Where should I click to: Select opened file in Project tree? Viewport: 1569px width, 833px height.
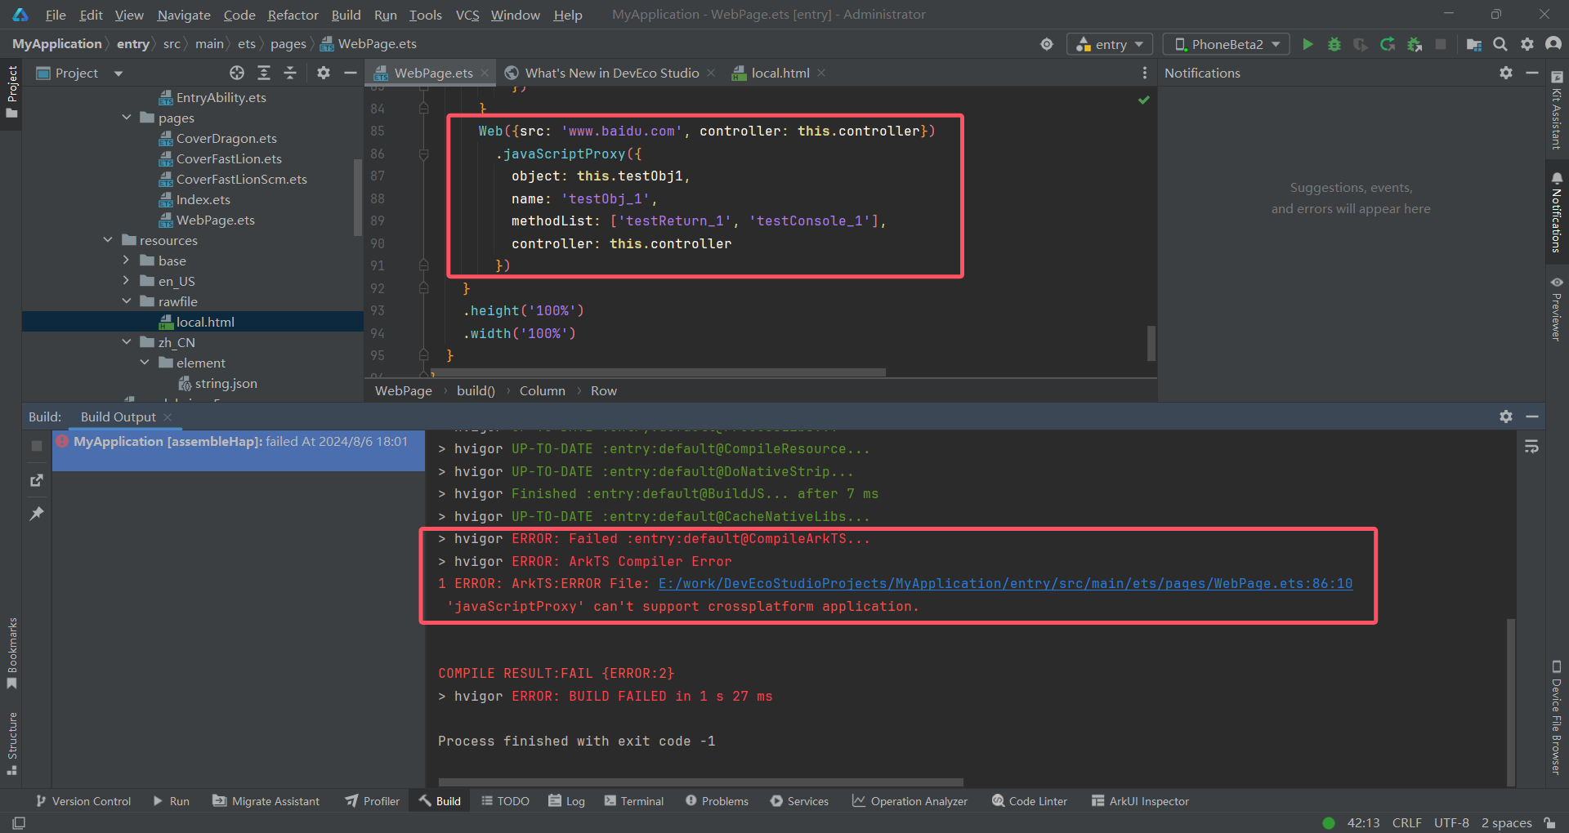pyautogui.click(x=237, y=73)
